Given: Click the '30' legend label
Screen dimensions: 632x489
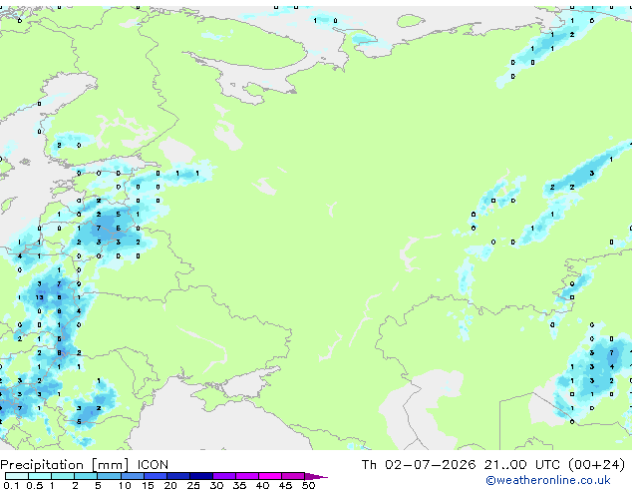Looking at the screenshot, I should 216,485.
